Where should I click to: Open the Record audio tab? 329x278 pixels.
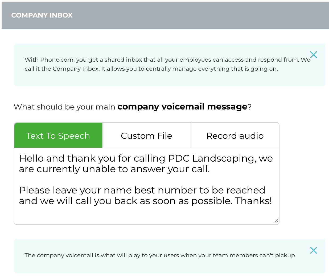pyautogui.click(x=235, y=136)
